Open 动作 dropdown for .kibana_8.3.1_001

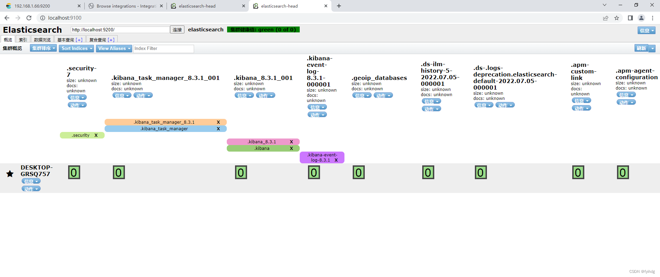pyautogui.click(x=266, y=95)
